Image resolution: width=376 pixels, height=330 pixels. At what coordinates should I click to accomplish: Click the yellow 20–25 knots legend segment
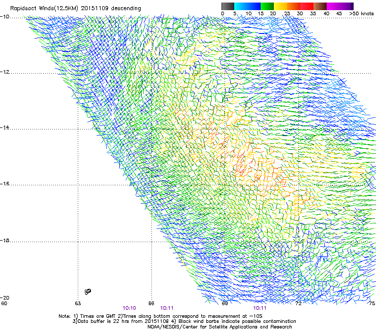280,6
